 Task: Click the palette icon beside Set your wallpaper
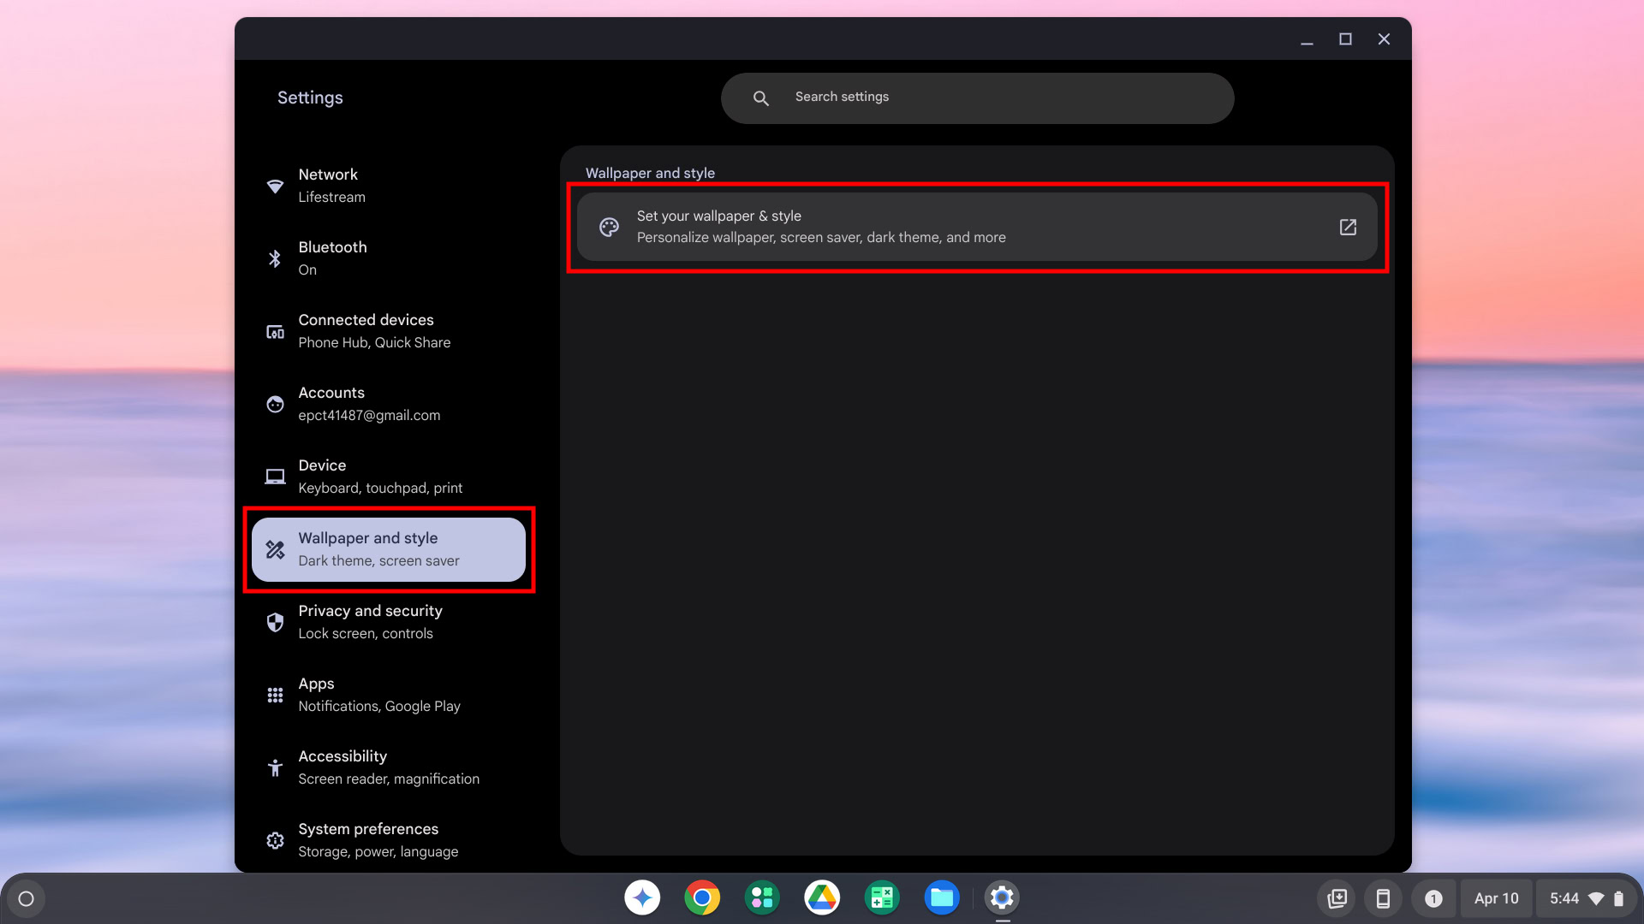click(609, 227)
